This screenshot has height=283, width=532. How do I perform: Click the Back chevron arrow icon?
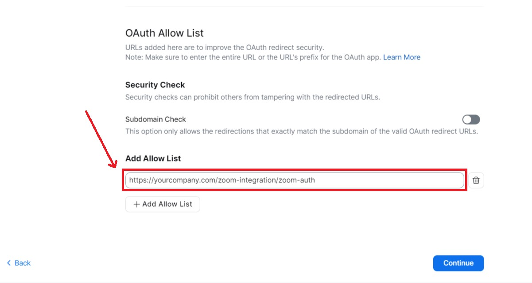coord(8,263)
